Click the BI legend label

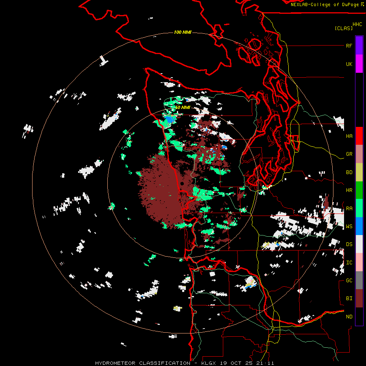point(349,298)
